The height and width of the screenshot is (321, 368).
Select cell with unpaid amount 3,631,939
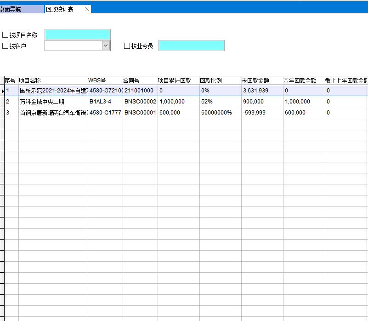255,91
